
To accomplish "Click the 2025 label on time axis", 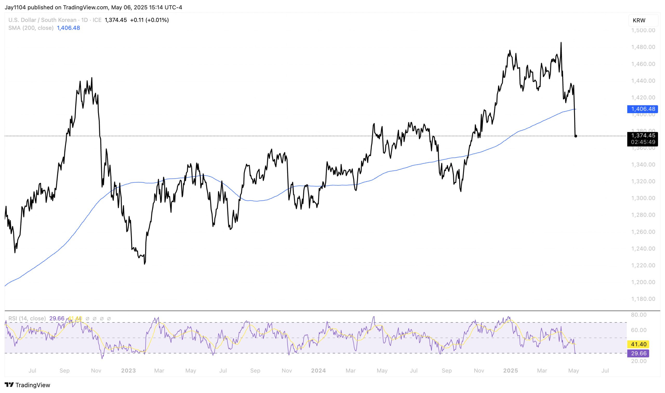I will 510,370.
